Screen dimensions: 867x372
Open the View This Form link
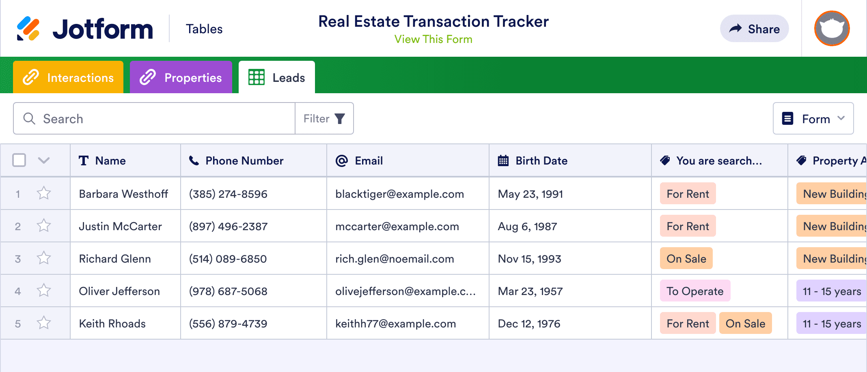433,39
